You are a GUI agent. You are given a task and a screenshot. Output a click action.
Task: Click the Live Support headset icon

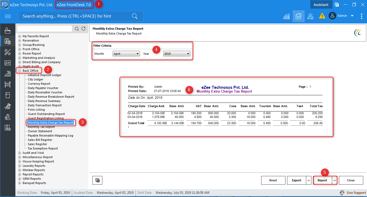(x=342, y=193)
